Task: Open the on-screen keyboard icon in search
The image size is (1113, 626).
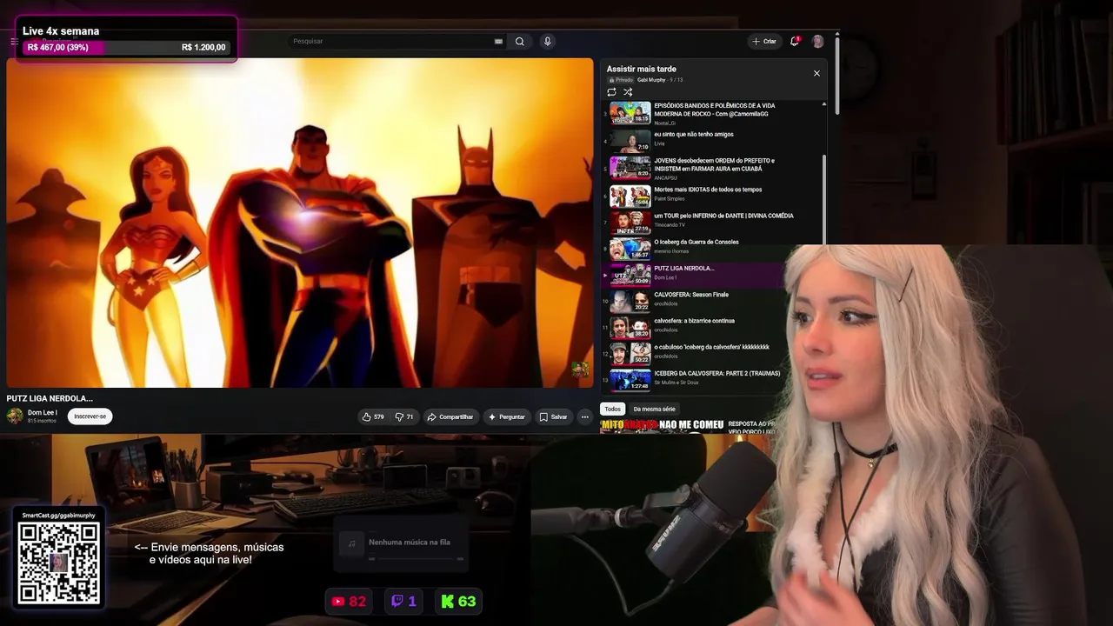Action: click(x=498, y=41)
